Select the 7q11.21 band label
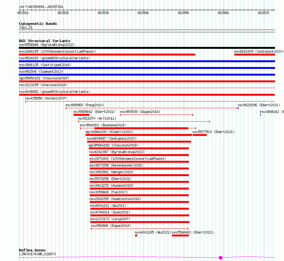 click(26, 27)
